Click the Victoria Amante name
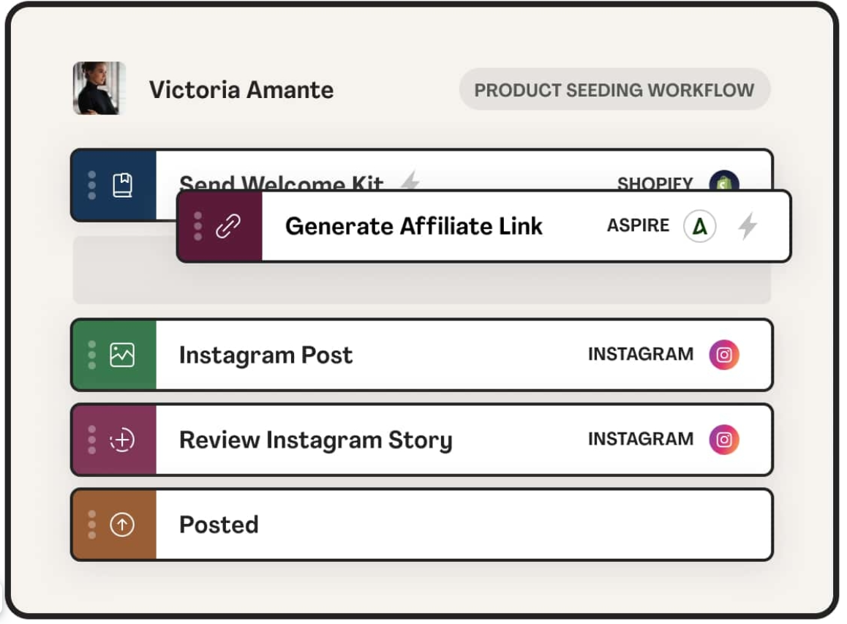 (241, 90)
